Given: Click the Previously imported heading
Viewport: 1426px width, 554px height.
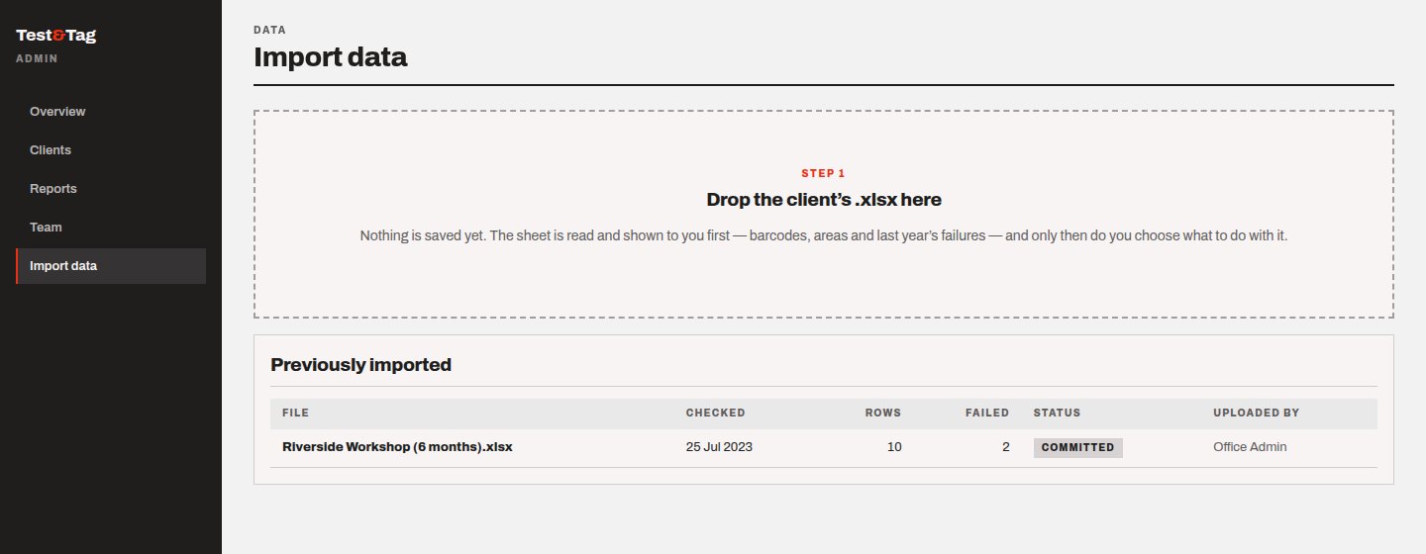Looking at the screenshot, I should [360, 365].
